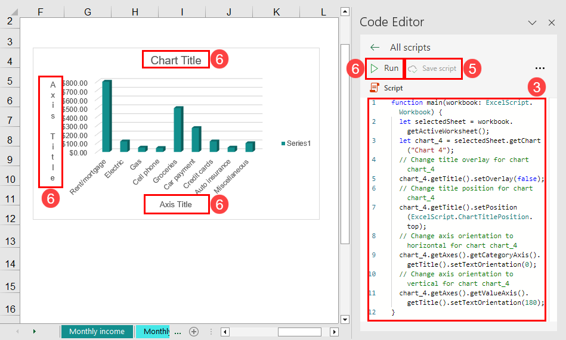Click the horizontal scrollbar left arrow

[x=225, y=332]
